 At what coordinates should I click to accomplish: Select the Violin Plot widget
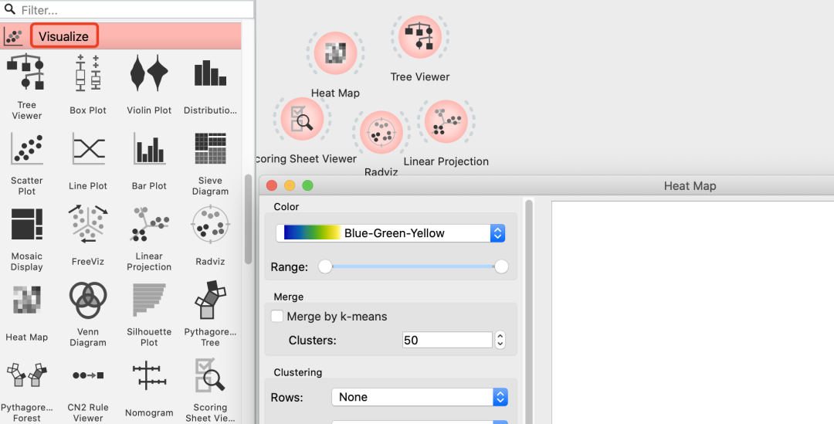[149, 85]
